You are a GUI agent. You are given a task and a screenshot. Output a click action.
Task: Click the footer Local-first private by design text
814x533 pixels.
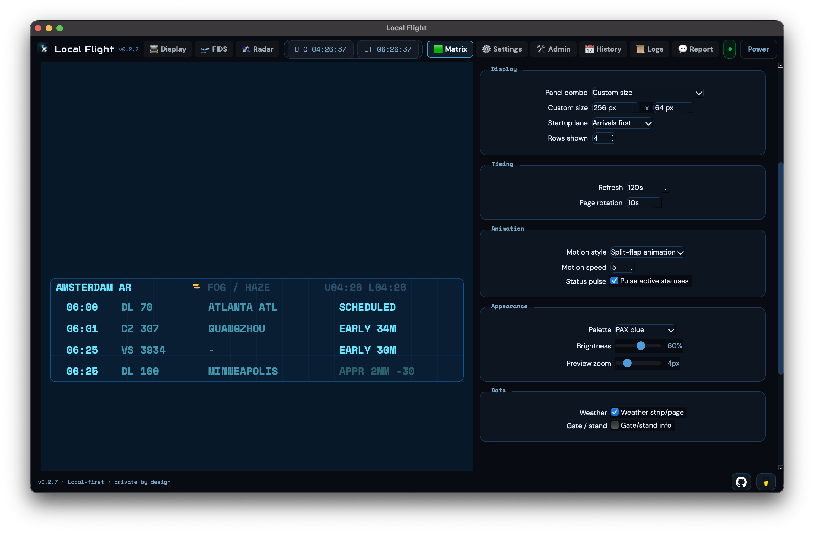point(104,482)
